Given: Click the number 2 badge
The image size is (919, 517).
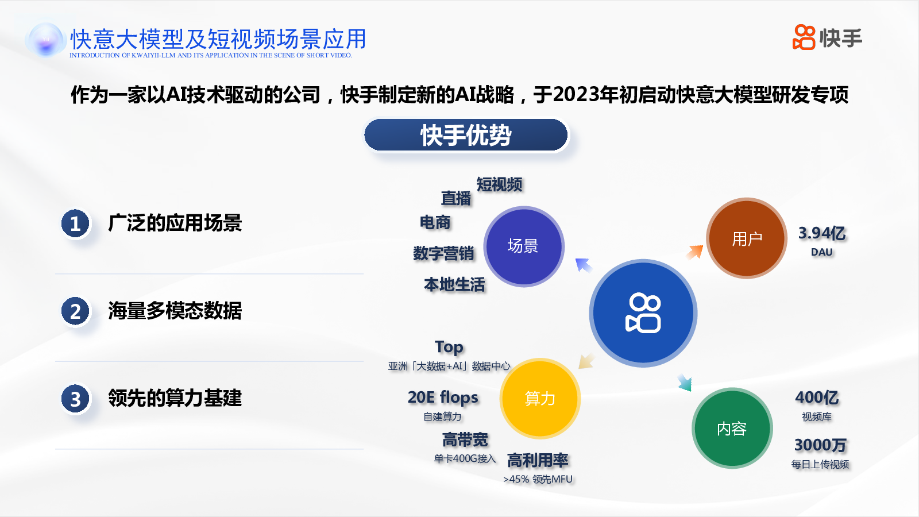Looking at the screenshot, I should [x=75, y=311].
